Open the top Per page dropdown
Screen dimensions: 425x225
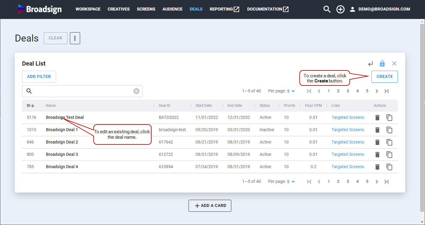click(x=291, y=91)
